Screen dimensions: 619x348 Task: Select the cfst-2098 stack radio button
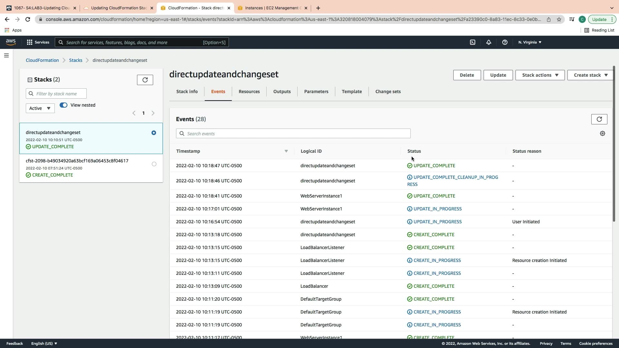154,164
